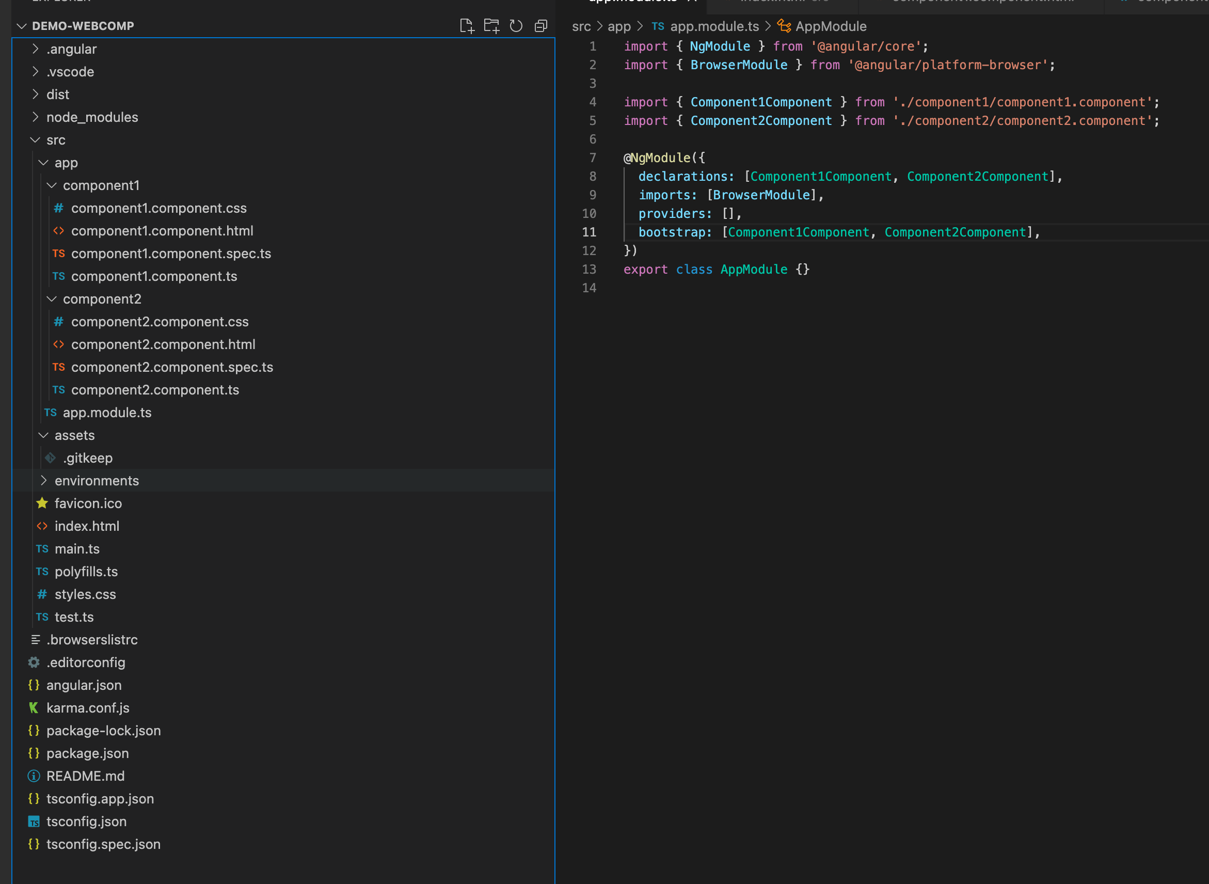This screenshot has width=1209, height=884.
Task: Click the AppModule class name on line 13
Action: coord(754,270)
